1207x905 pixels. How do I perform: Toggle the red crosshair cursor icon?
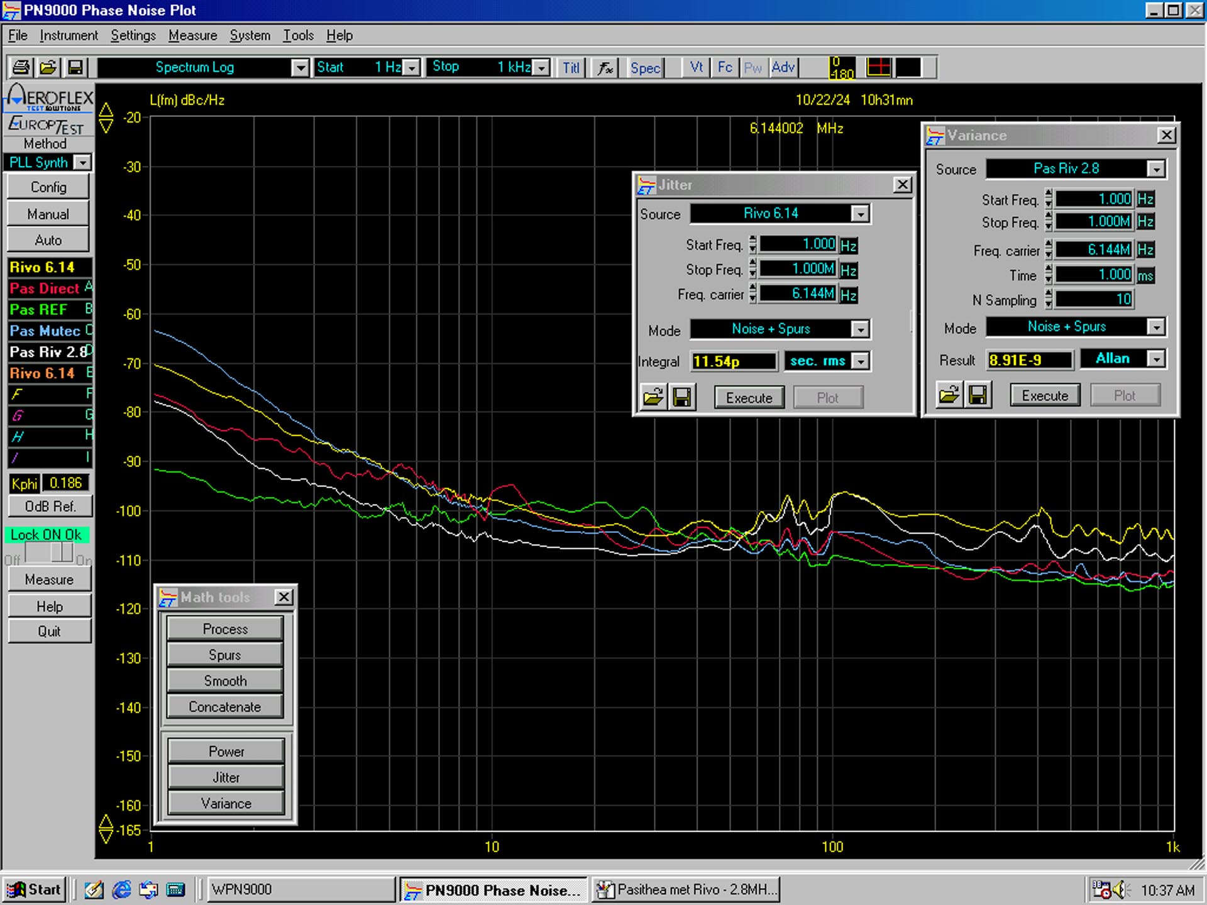(x=878, y=67)
